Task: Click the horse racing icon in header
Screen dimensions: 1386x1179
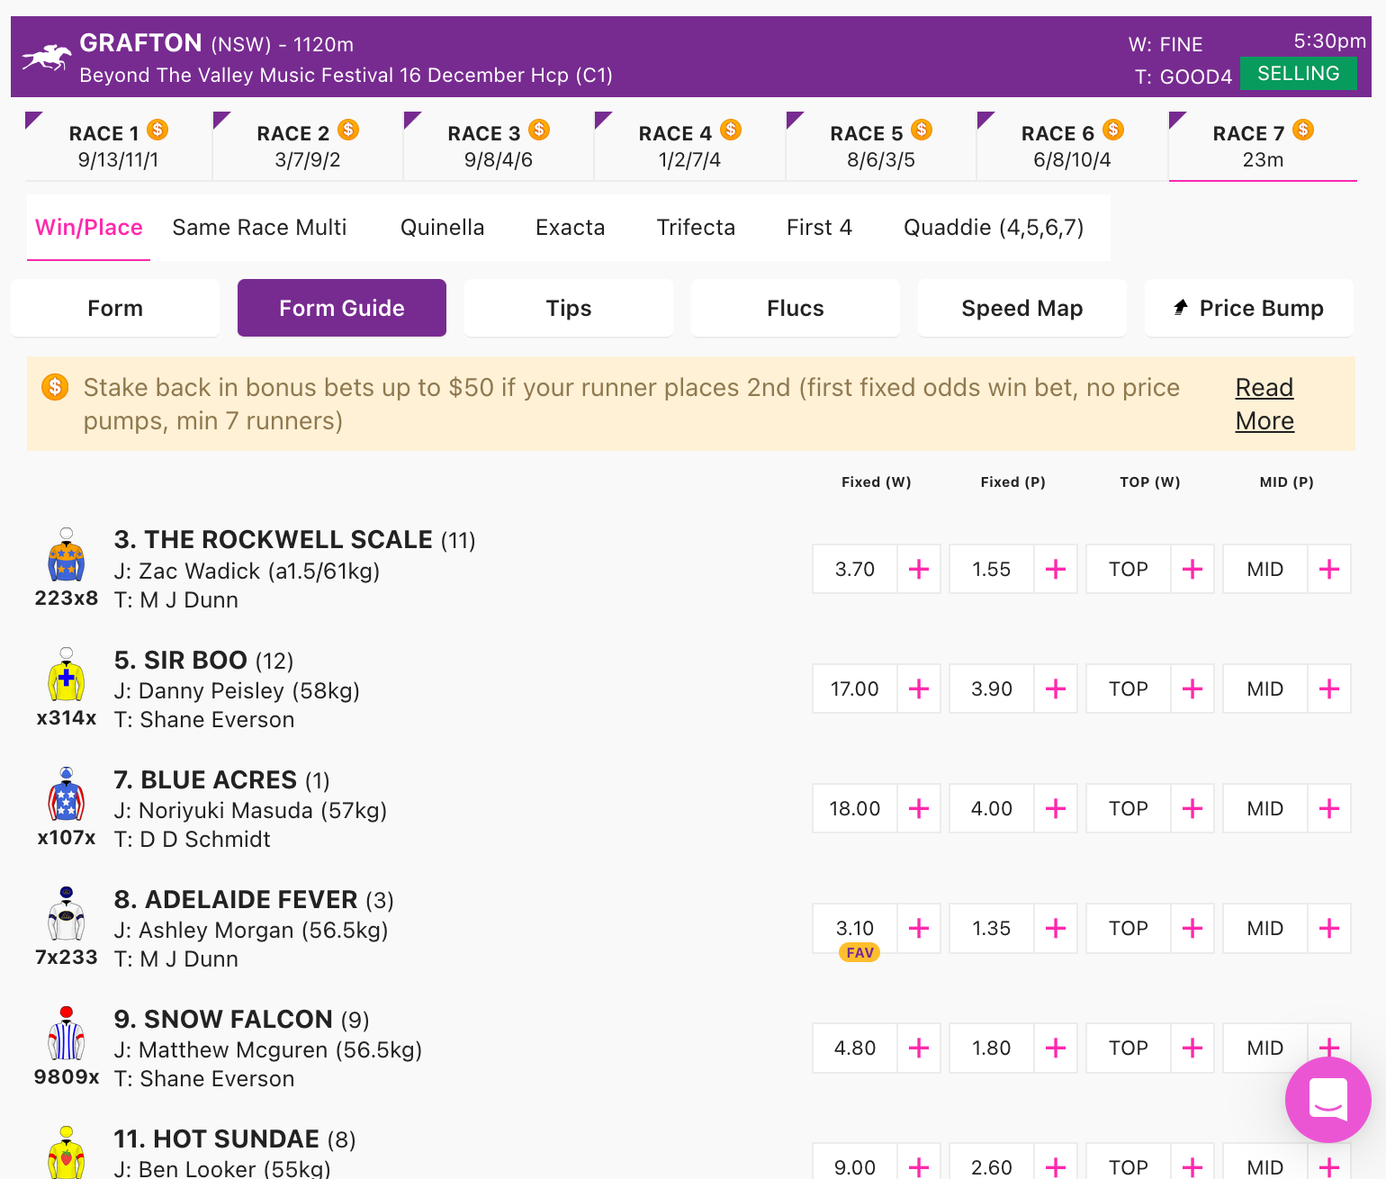Action: (47, 58)
